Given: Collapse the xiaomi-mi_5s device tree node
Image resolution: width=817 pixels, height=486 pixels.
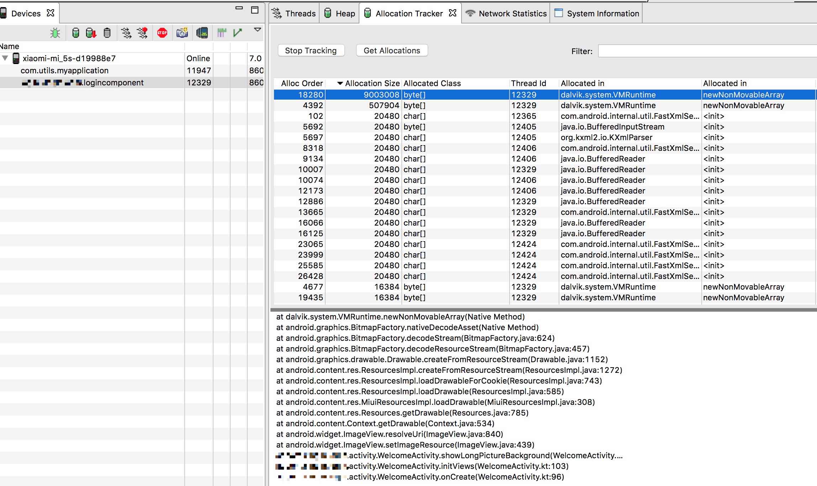Looking at the screenshot, I should pyautogui.click(x=5, y=58).
